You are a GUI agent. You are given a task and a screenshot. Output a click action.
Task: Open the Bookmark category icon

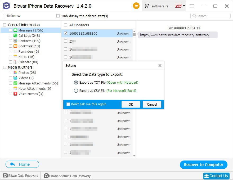click(x=15, y=46)
